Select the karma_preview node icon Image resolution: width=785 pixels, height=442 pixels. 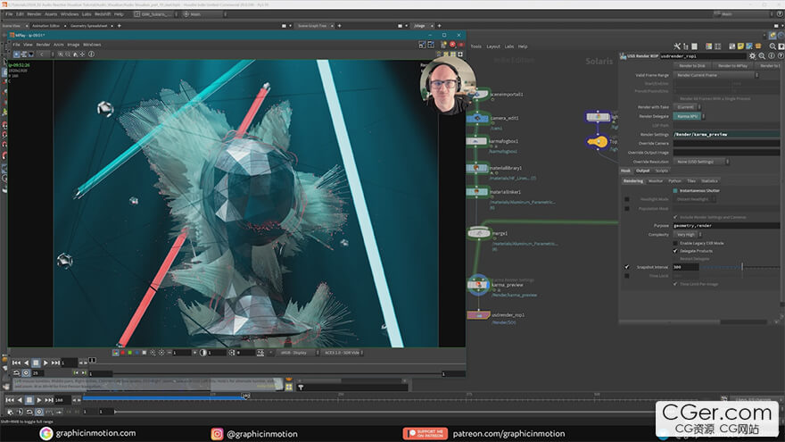point(478,285)
